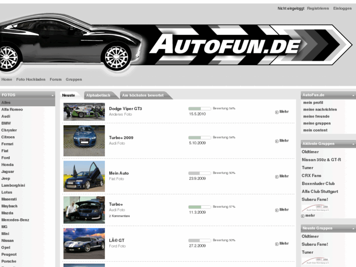
Task: Open the Turbo+ thumbnail with man kneeling
Action: click(84, 210)
